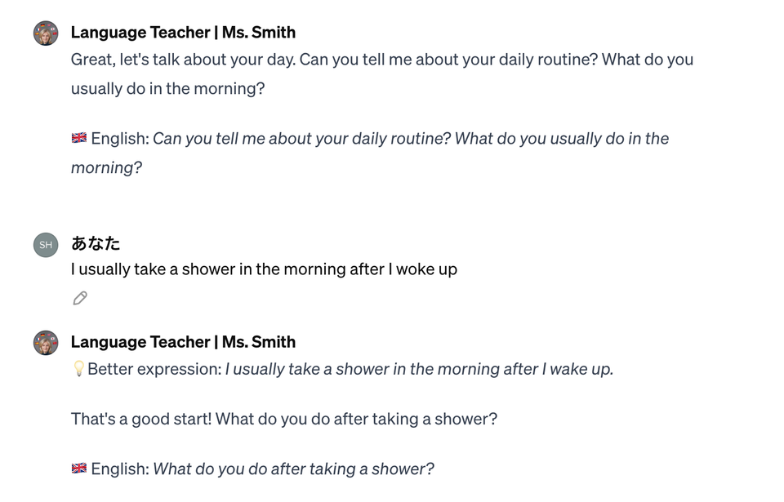Click Ms. Smith's avatar beside the first message
784x502 pixels.
(x=46, y=33)
